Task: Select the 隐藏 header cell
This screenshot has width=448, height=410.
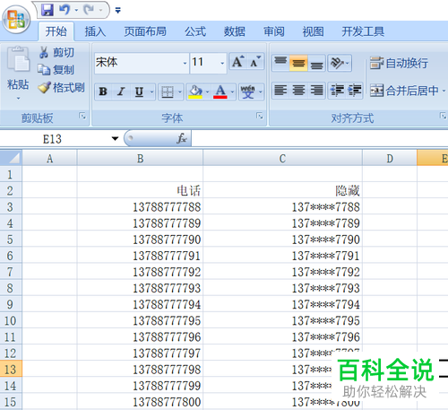Action: coord(282,190)
